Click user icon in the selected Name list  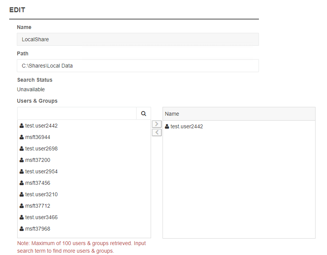pyautogui.click(x=167, y=126)
